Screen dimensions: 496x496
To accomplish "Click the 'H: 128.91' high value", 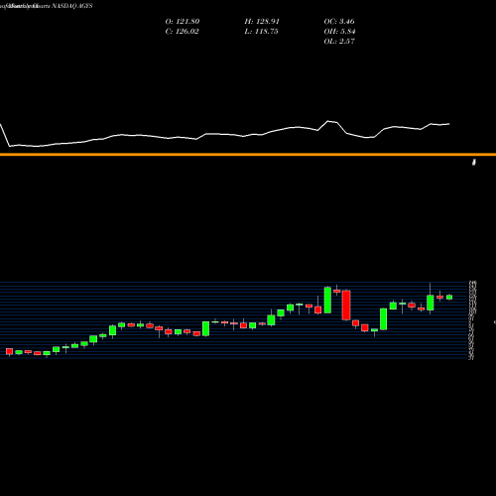I will 262,22.
